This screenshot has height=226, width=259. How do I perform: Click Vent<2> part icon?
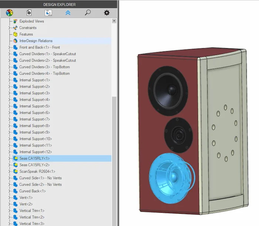(x=16, y=204)
